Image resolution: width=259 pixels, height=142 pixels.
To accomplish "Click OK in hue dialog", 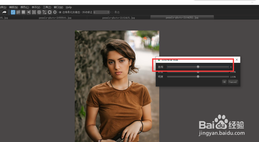I will [224, 82].
